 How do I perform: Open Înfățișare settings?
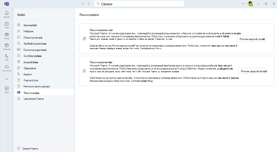coord(44,31)
